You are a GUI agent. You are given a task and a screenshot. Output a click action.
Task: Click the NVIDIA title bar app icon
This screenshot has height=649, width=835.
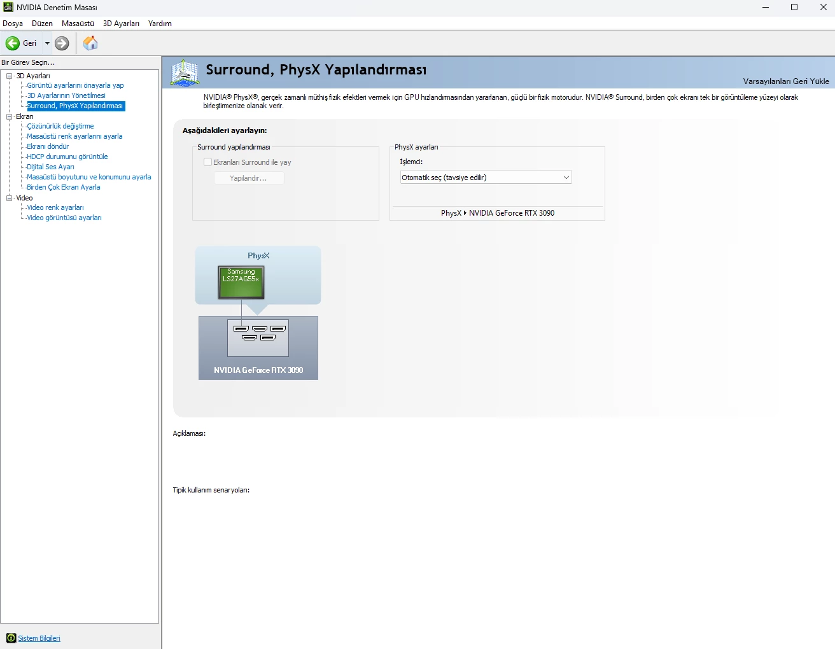click(8, 7)
